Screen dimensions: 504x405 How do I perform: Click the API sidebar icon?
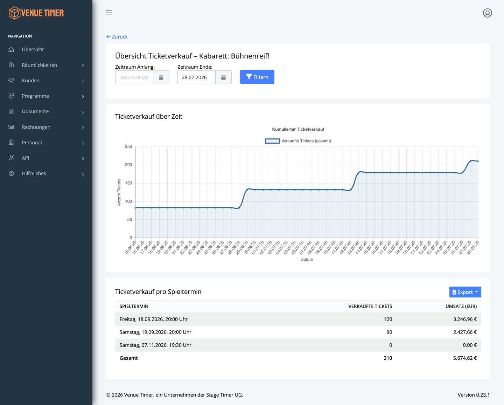point(11,158)
